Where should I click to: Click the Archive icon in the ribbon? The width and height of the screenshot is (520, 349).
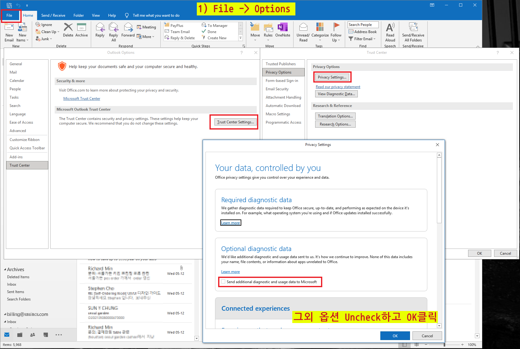(x=82, y=27)
